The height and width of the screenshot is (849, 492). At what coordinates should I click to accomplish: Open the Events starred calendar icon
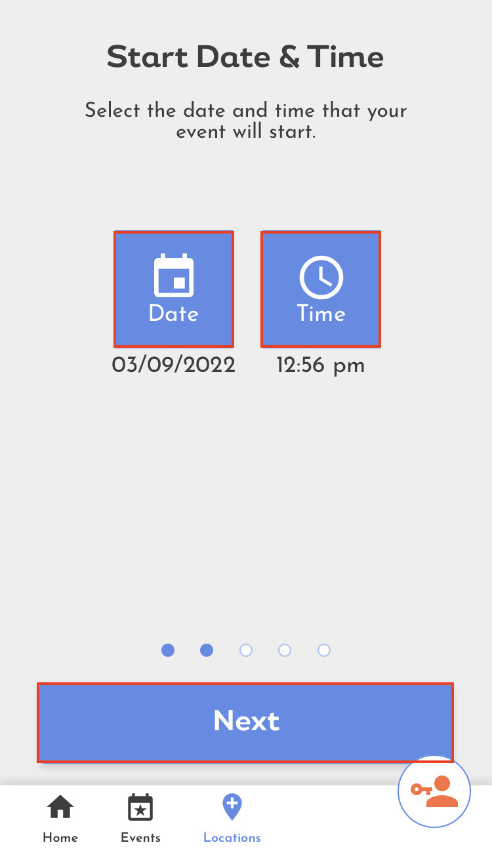pos(140,807)
